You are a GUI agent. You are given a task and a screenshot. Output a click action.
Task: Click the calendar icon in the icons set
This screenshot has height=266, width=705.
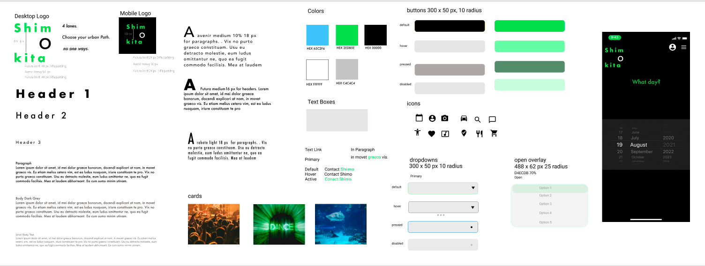[419, 118]
